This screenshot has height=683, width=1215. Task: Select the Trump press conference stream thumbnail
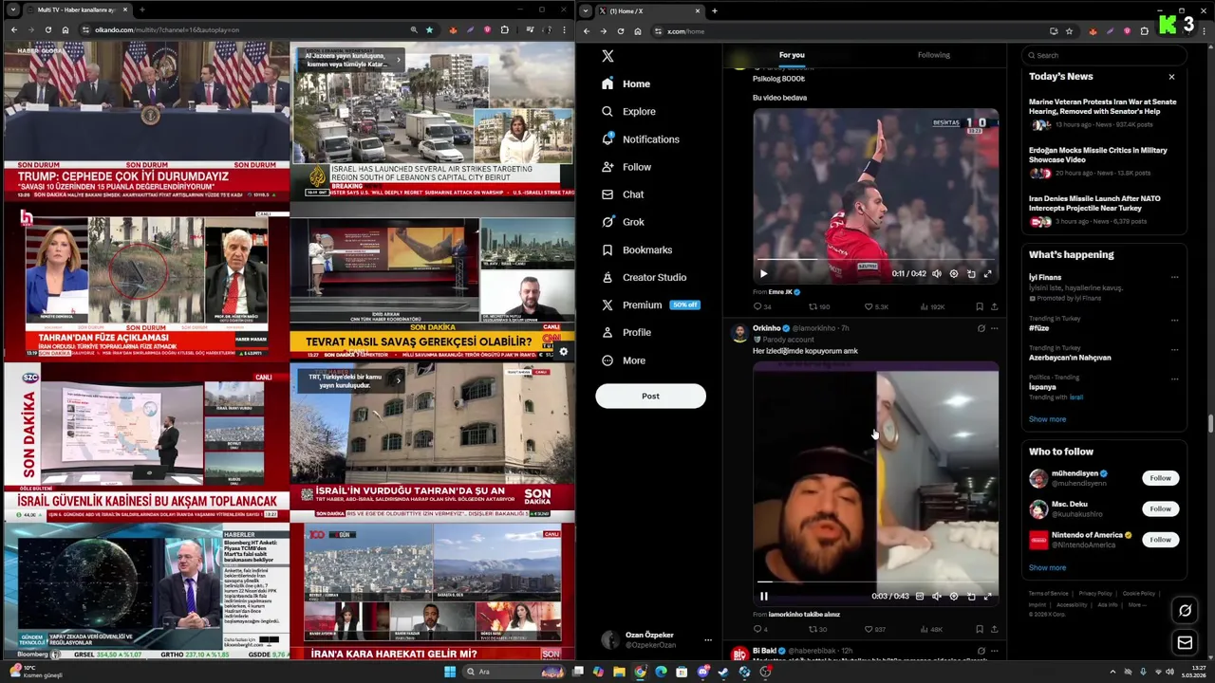coord(146,120)
